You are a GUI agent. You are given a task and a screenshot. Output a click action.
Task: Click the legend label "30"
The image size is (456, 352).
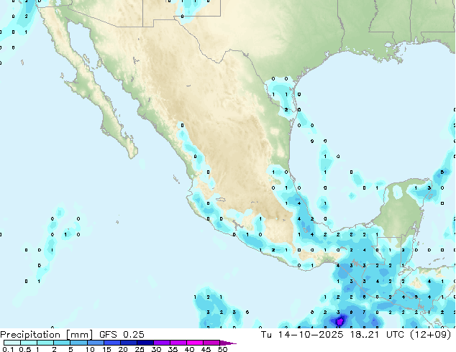(156, 349)
